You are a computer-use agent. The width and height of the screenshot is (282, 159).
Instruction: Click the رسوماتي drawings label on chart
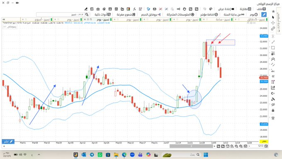(x=10, y=27)
